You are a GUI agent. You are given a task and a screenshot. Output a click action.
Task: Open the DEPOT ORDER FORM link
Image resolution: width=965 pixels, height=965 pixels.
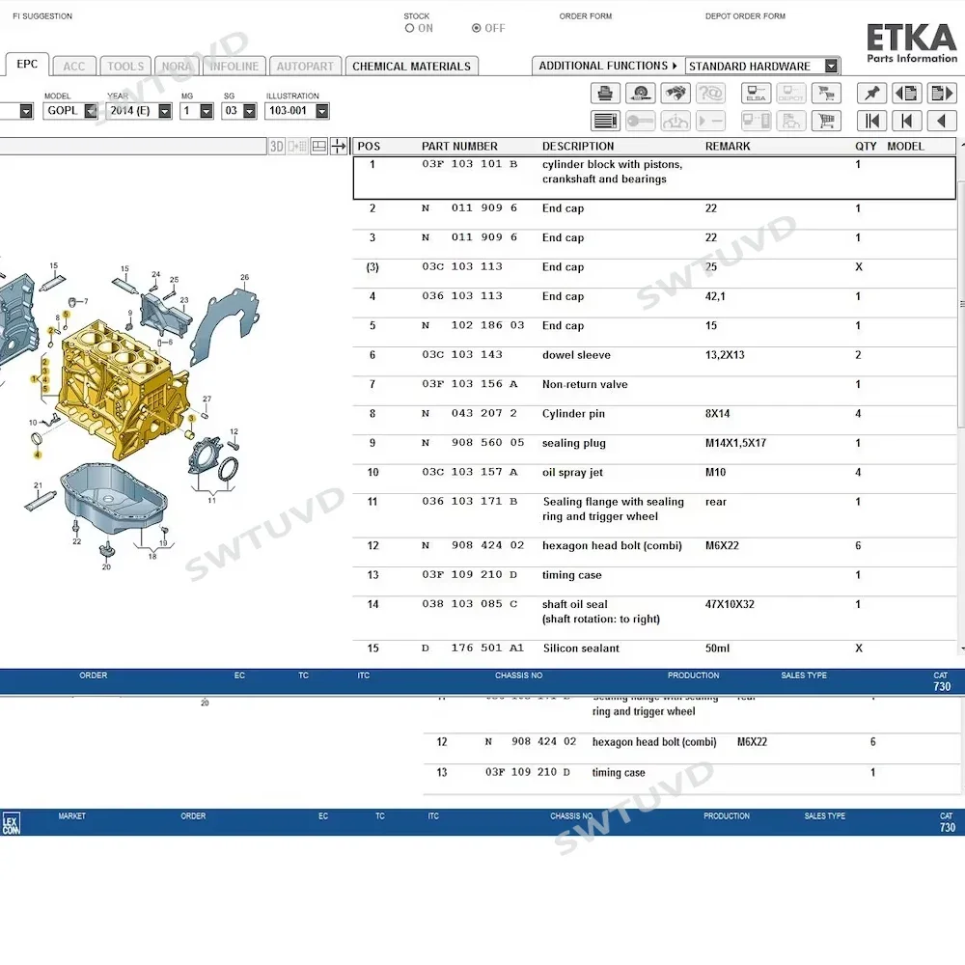click(745, 16)
